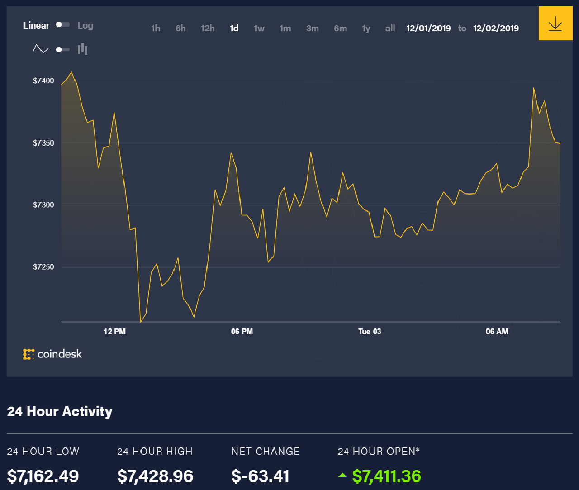Switch to the 1d time range
Viewport: 579px width, 490px height.
click(x=234, y=28)
